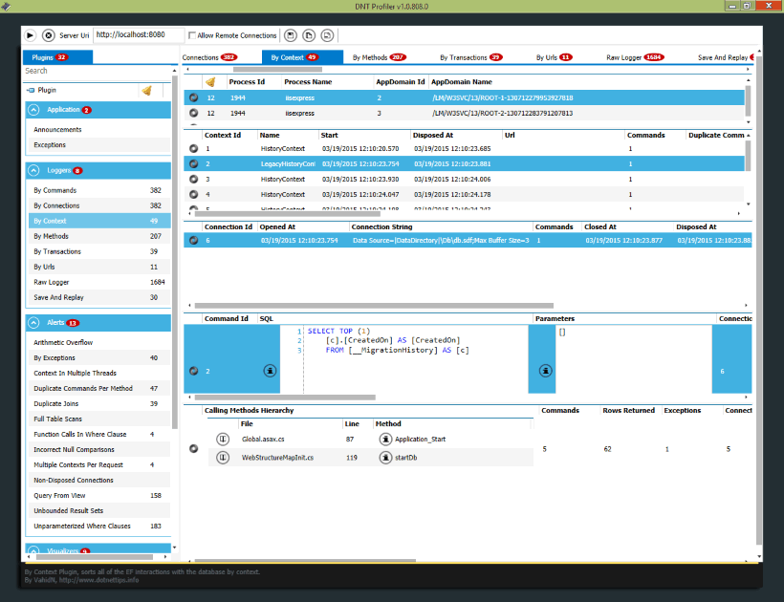Screen dimensions: 784x602
Task: Open Exceptions plugin
Action: (98, 145)
